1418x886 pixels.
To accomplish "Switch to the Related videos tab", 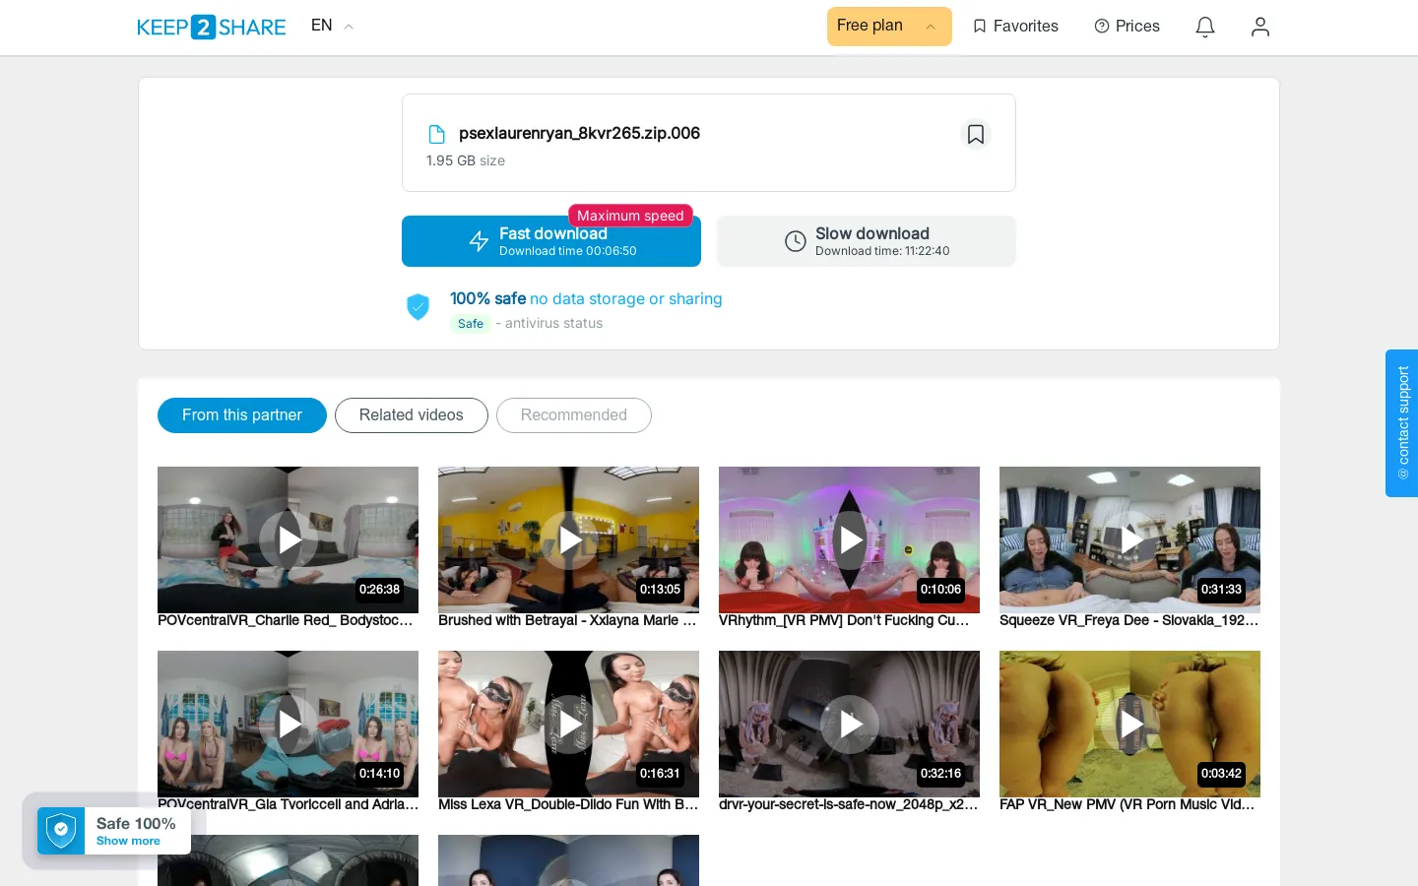I will tap(412, 415).
